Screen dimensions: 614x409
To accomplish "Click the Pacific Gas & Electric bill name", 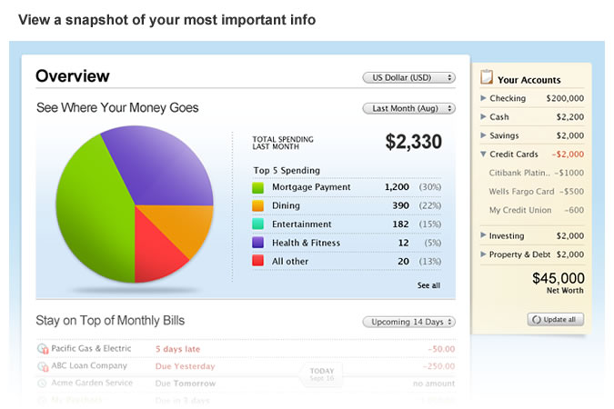I will pos(91,348).
